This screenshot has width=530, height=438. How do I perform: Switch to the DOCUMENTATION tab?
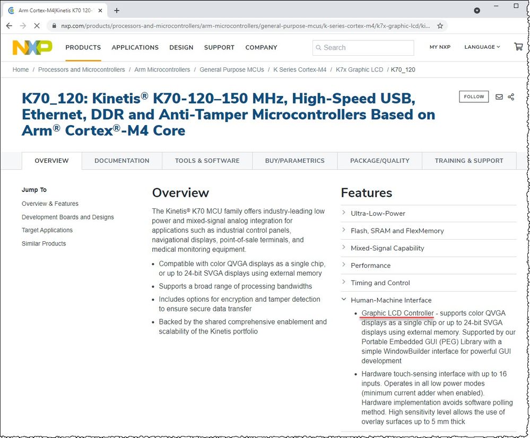point(122,161)
